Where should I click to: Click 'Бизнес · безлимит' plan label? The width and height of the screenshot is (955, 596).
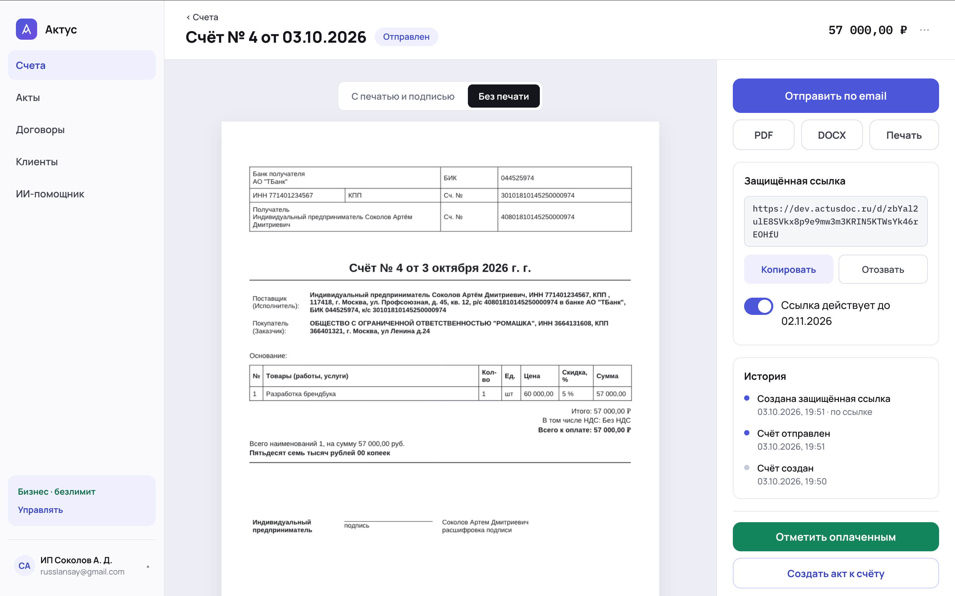click(56, 492)
